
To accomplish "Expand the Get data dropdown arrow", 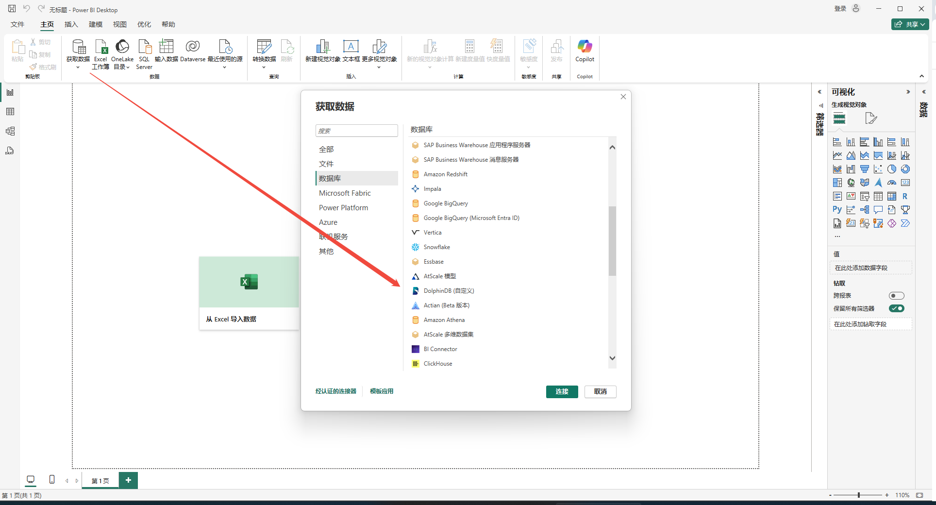I will (x=78, y=67).
